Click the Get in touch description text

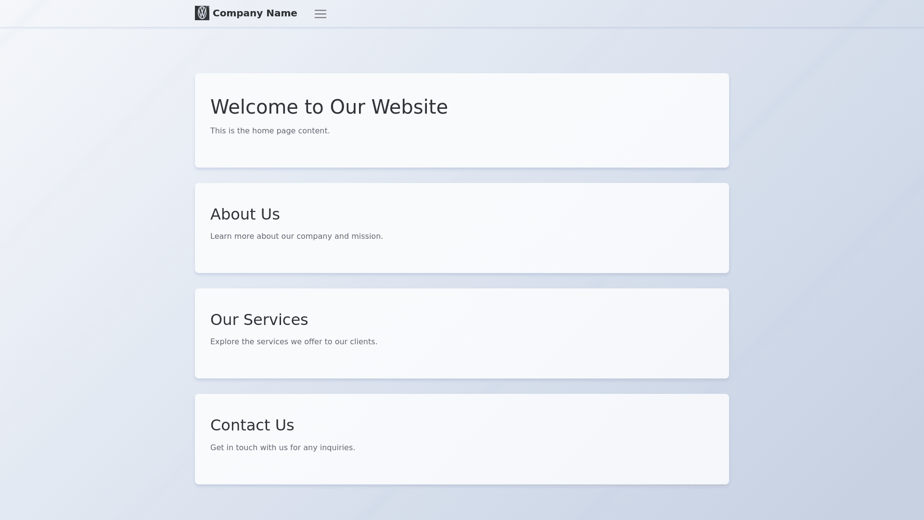[282, 448]
